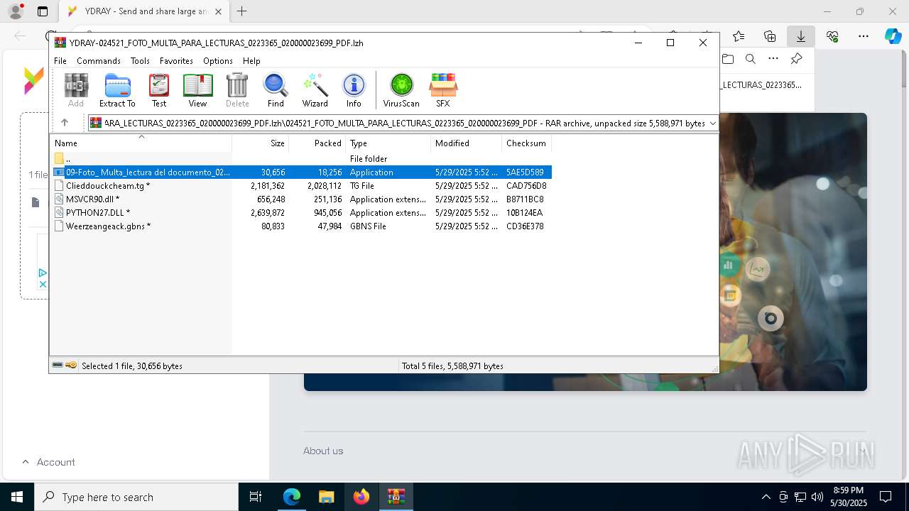The image size is (909, 511).
Task: Click the key password icon in status bar
Action: [x=71, y=366]
